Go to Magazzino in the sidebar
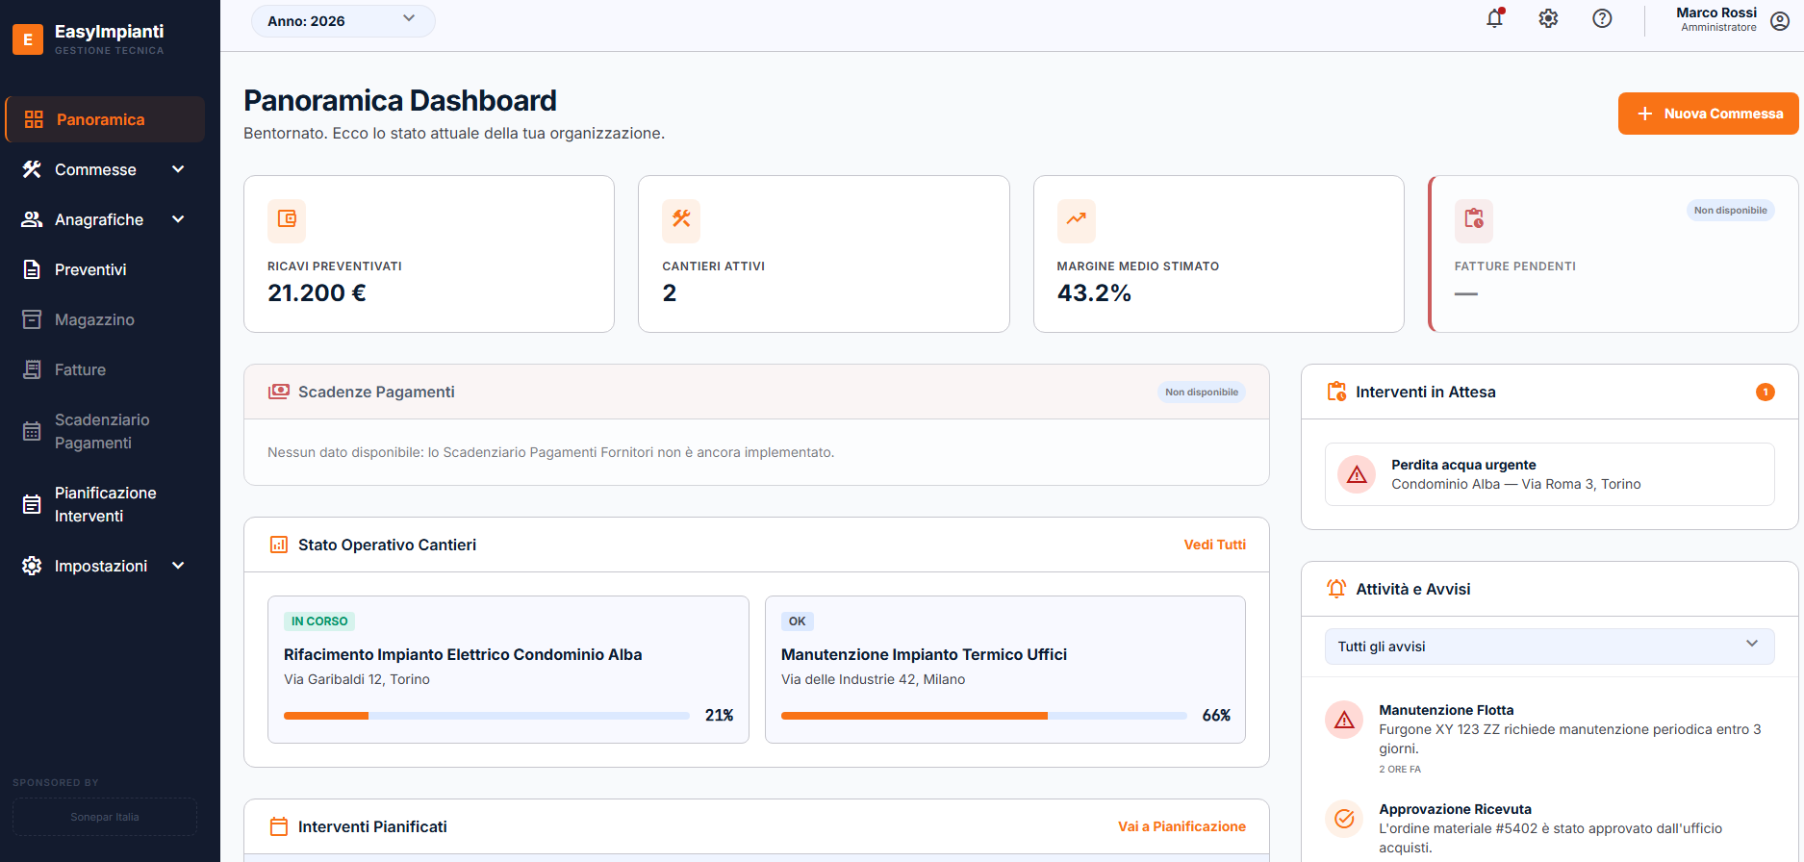This screenshot has height=862, width=1804. point(105,319)
